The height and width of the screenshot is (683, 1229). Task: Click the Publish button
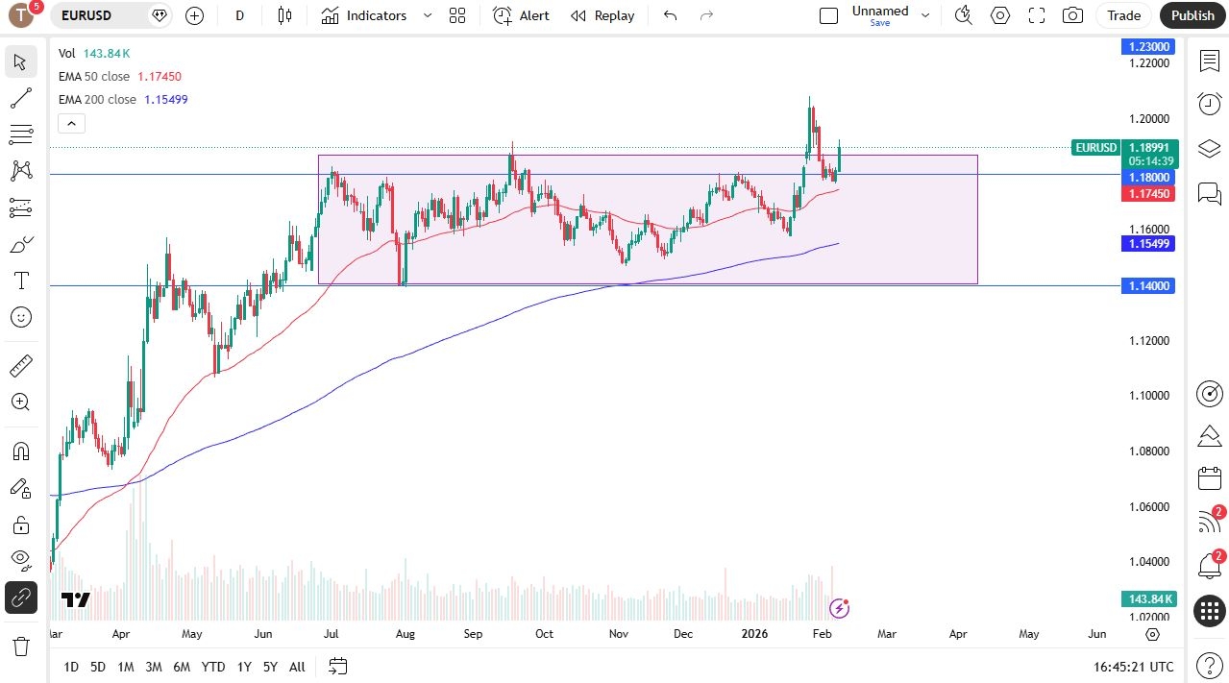(1192, 15)
